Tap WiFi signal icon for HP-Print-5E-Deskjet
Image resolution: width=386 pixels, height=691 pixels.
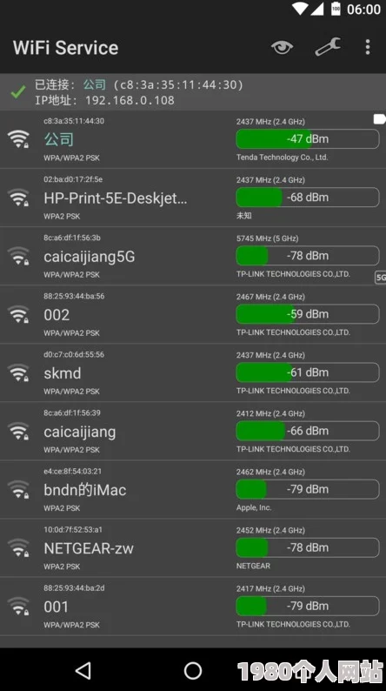(18, 198)
